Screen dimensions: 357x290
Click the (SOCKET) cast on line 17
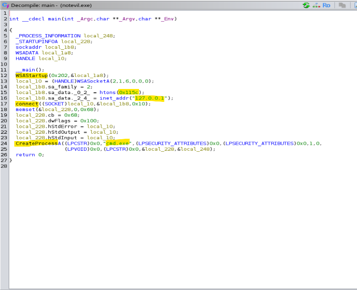pyautogui.click(x=54, y=104)
